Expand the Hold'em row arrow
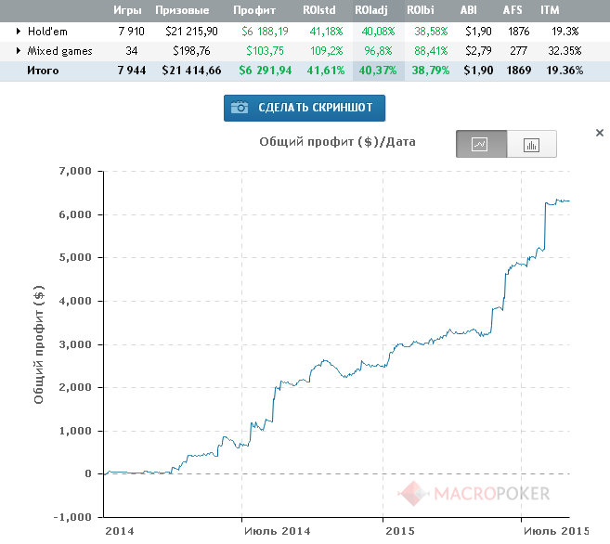 19,32
